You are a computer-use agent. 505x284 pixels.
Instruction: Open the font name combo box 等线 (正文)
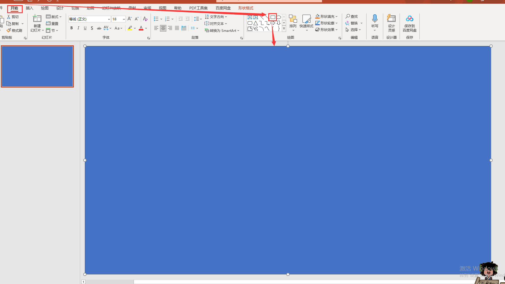[89, 19]
